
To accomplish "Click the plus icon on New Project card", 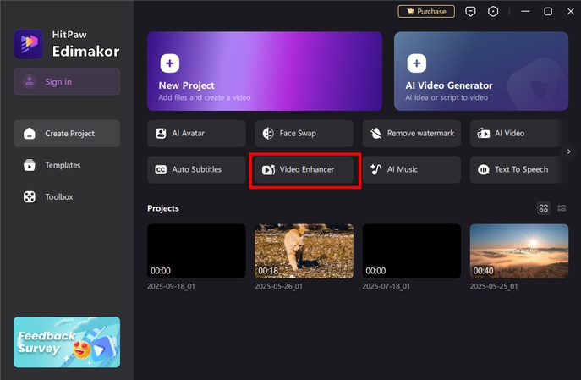I will pos(170,63).
